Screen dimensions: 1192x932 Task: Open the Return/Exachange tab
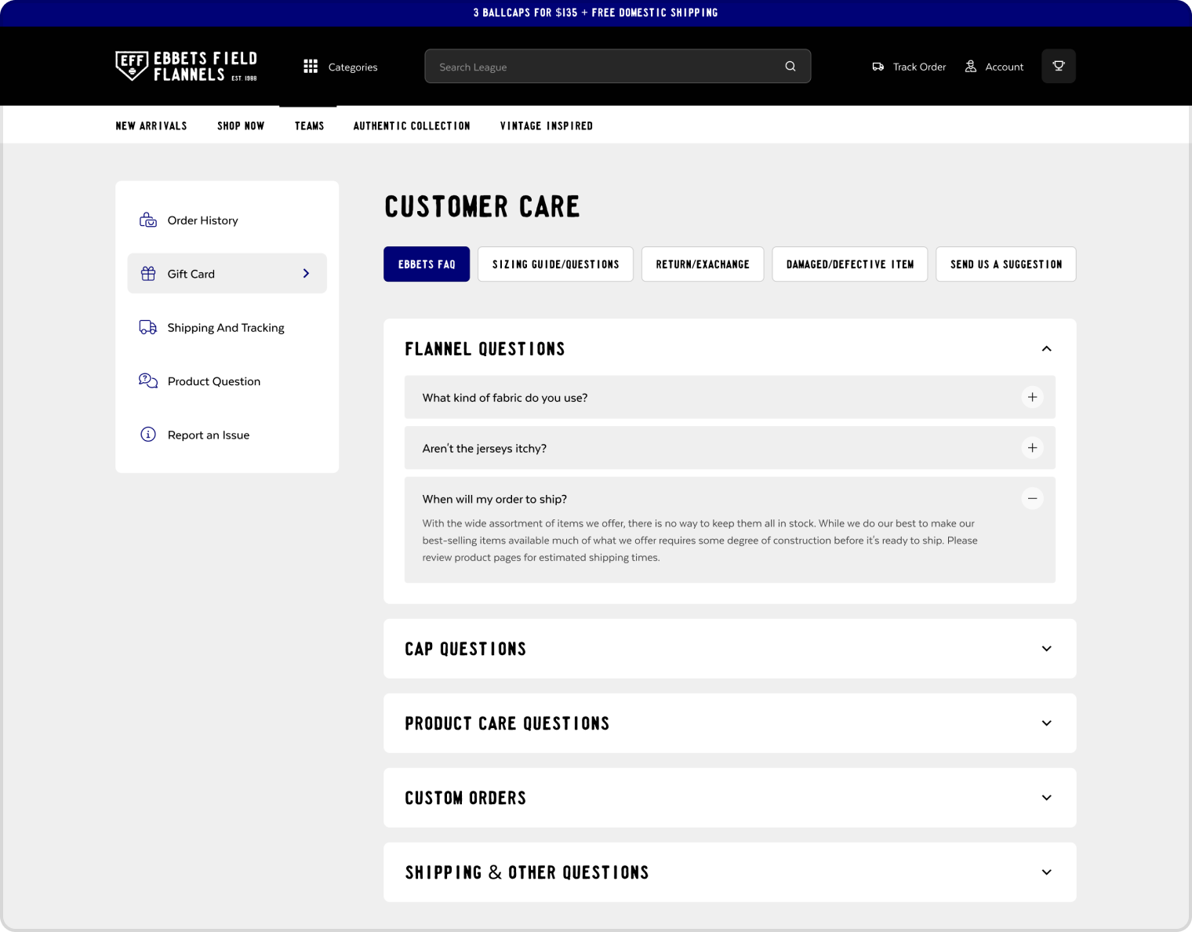click(703, 264)
